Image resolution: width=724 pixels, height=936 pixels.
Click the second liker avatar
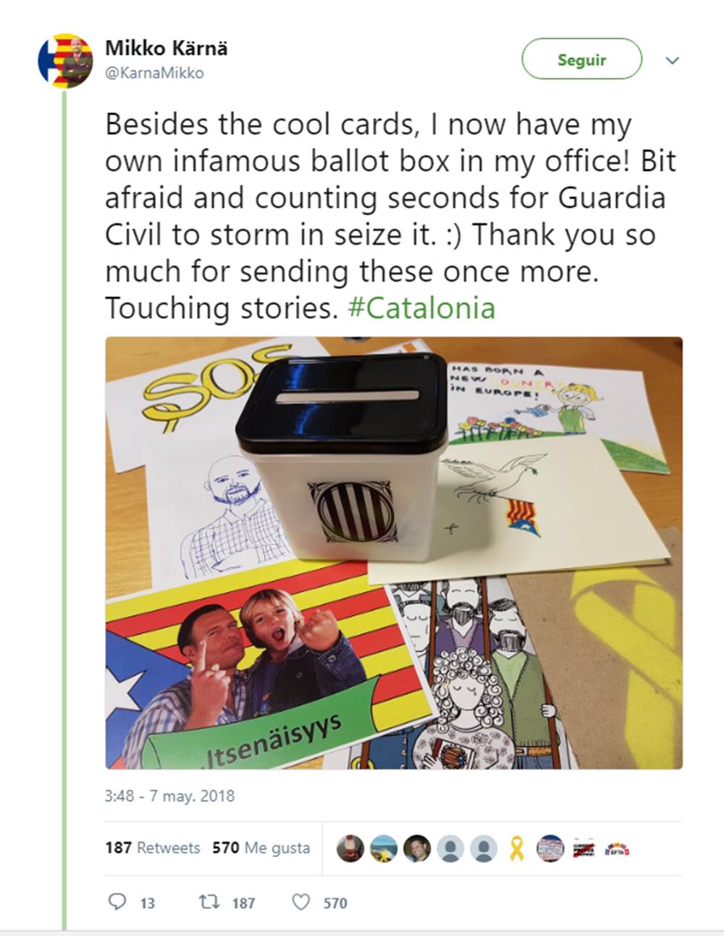point(384,848)
